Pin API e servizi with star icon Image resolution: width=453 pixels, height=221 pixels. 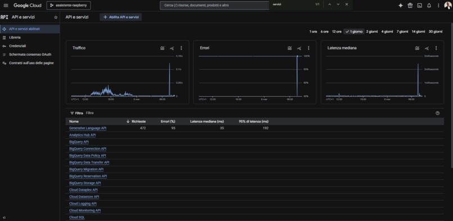(56, 17)
